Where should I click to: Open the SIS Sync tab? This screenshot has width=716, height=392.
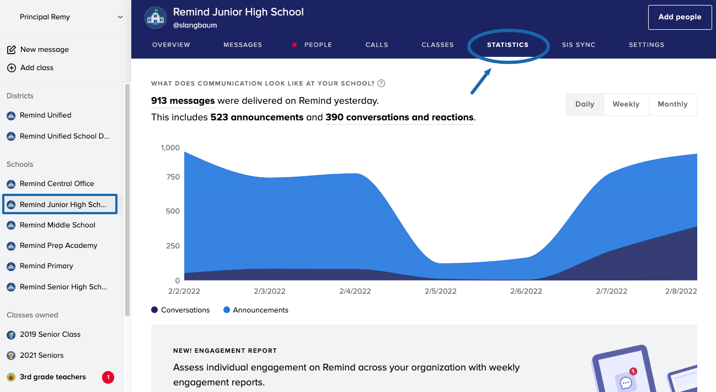point(578,45)
